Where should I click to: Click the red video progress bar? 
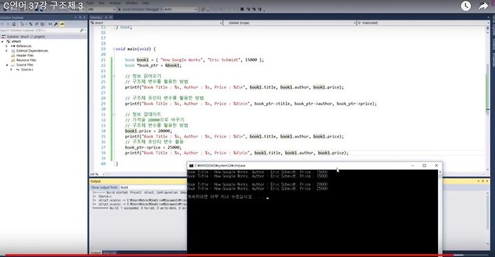coord(229,255)
